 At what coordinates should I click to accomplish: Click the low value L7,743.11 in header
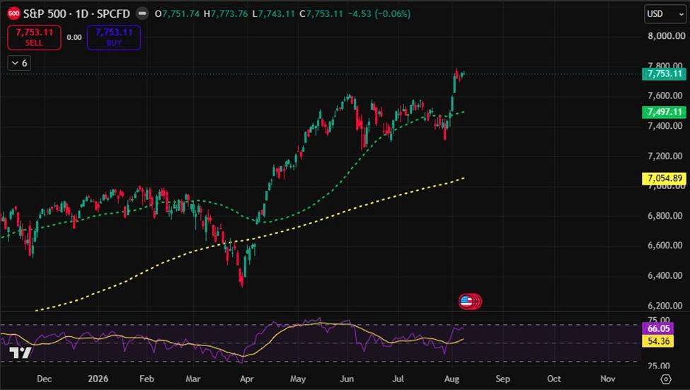(x=273, y=13)
